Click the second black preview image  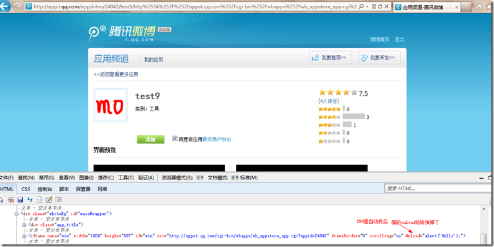coord(302,168)
